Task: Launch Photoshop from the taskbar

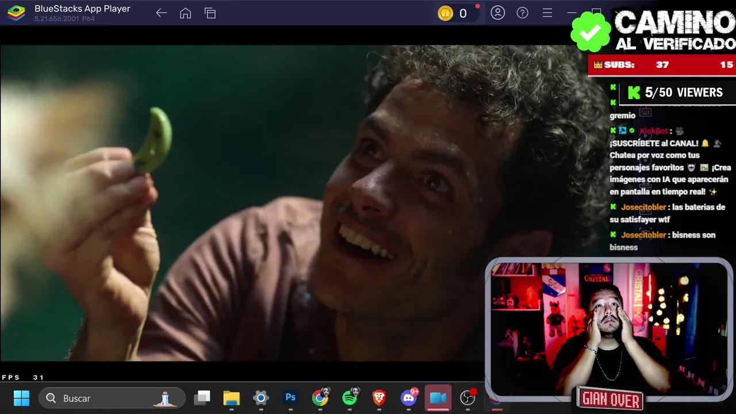Action: point(290,398)
